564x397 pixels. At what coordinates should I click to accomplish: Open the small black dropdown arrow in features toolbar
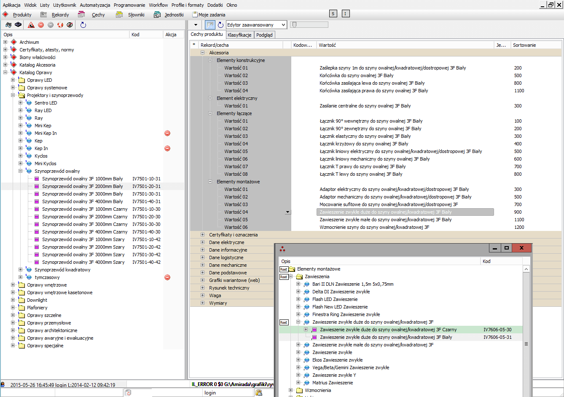(196, 25)
